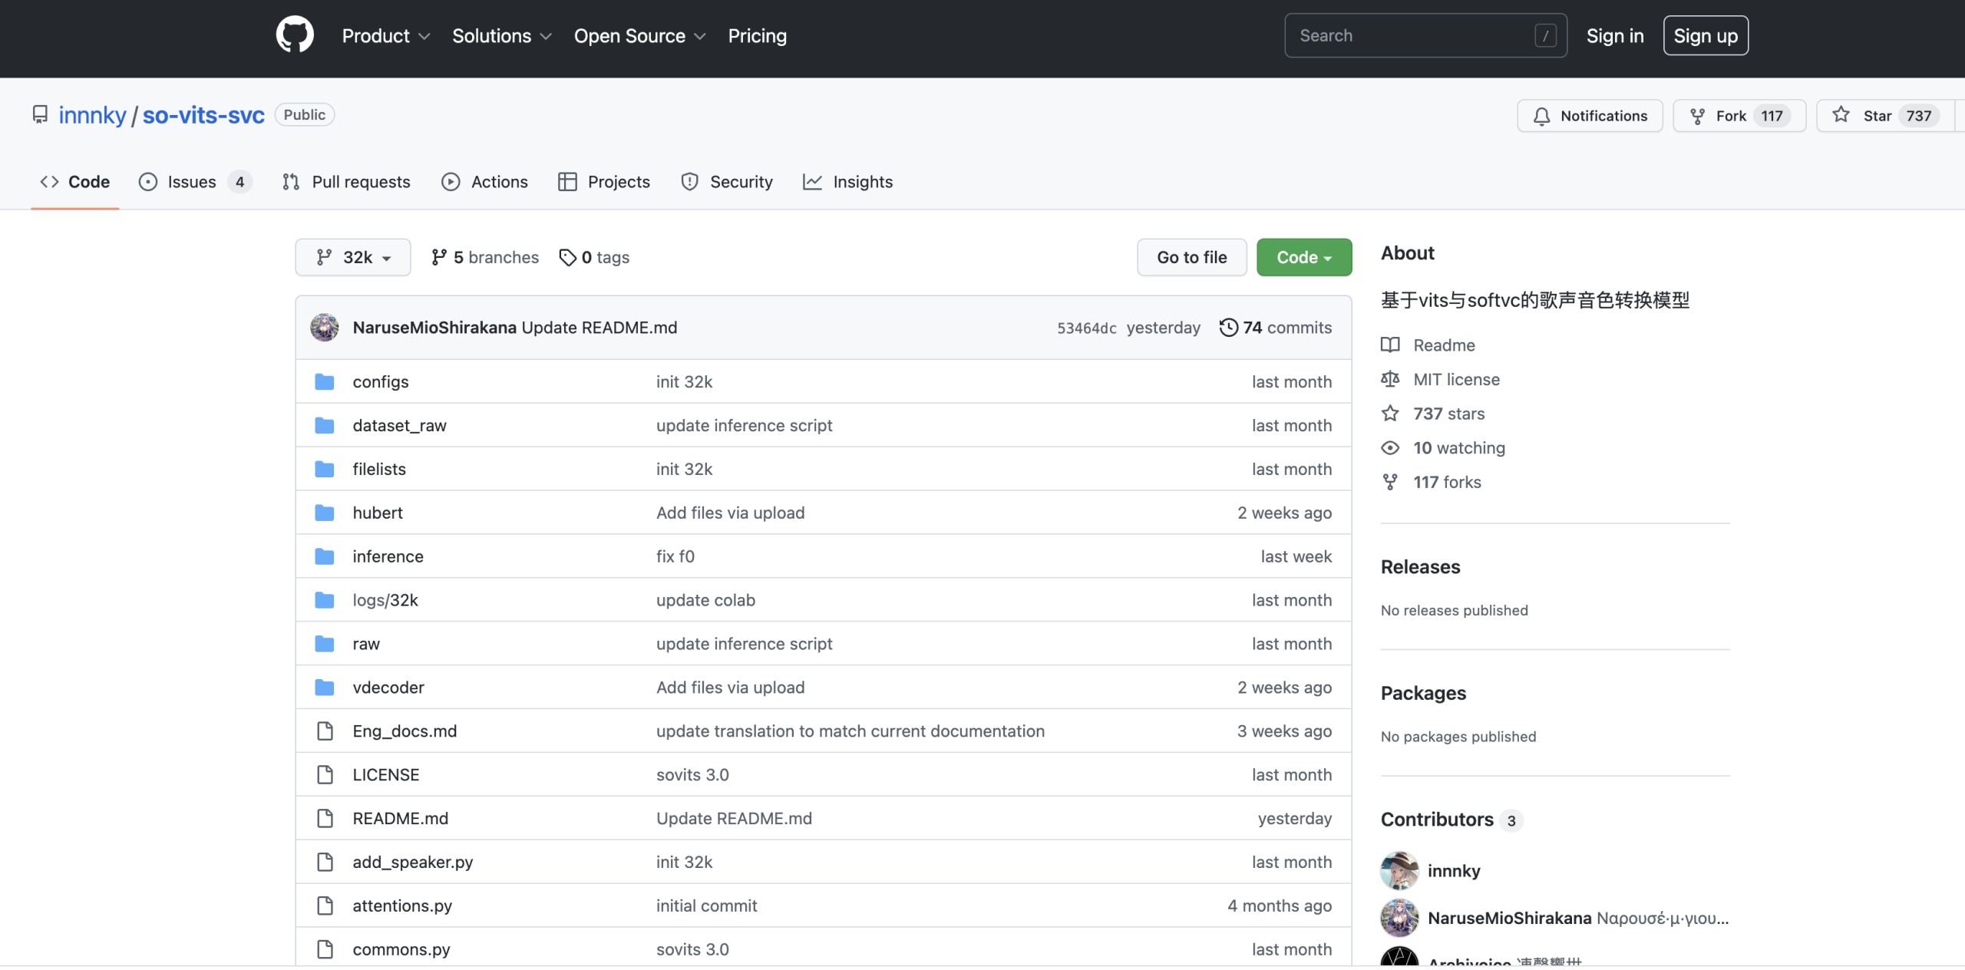Click NaruseMioShirakana's commit avatar

[x=325, y=328]
